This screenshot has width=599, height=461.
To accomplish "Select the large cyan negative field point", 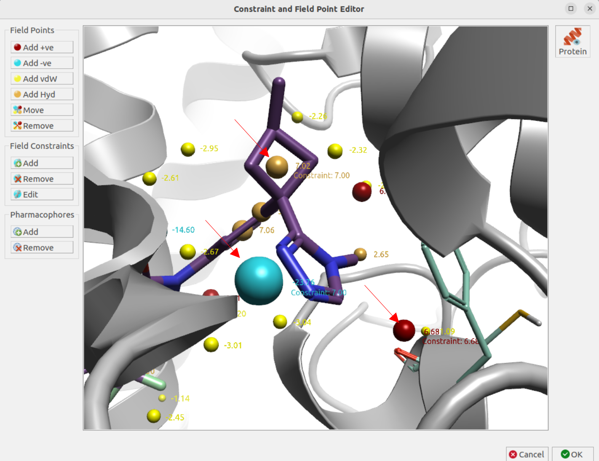I will (x=259, y=281).
